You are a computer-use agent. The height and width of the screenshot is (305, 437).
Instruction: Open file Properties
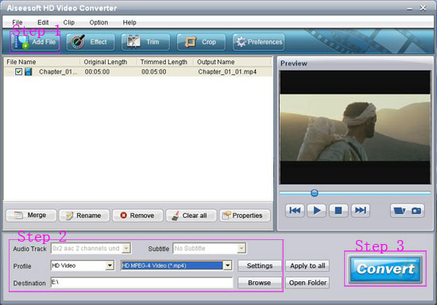point(245,215)
